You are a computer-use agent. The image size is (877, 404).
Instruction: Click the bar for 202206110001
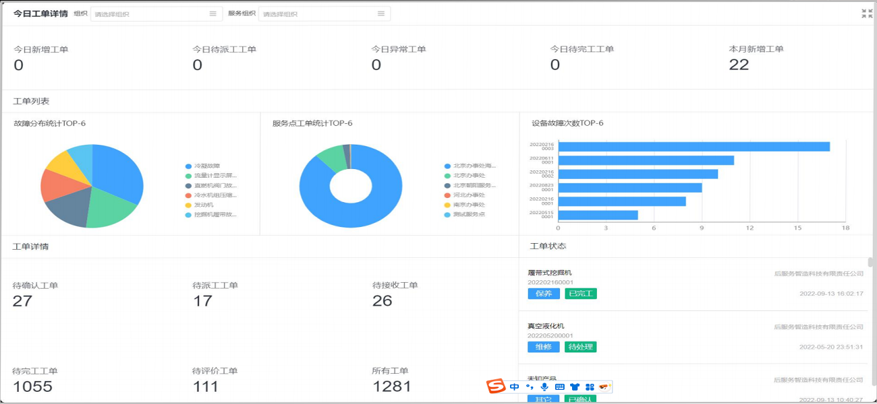click(x=646, y=160)
